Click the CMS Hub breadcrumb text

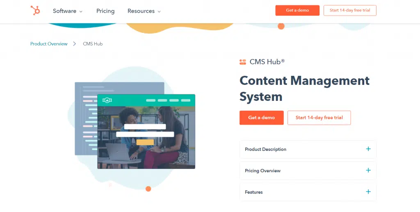tap(93, 43)
